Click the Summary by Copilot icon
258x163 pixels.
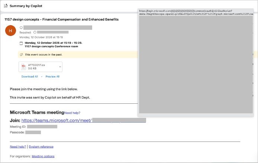pos(6,6)
